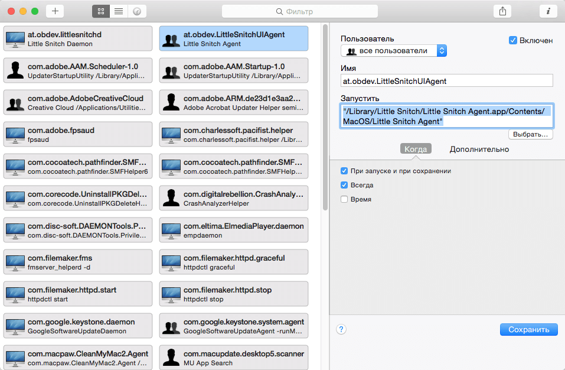Click the help question mark button
Viewport: 565px width, 370px height.
click(x=341, y=329)
